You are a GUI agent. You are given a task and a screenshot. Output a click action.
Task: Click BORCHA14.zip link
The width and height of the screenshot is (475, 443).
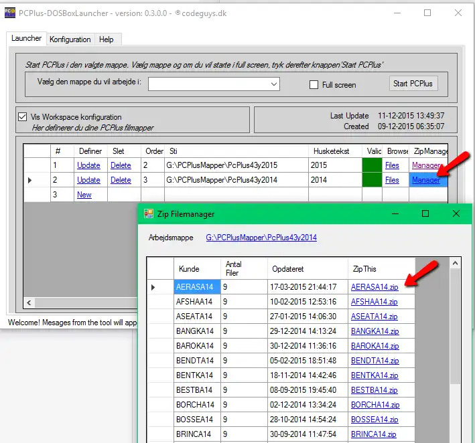pos(375,405)
